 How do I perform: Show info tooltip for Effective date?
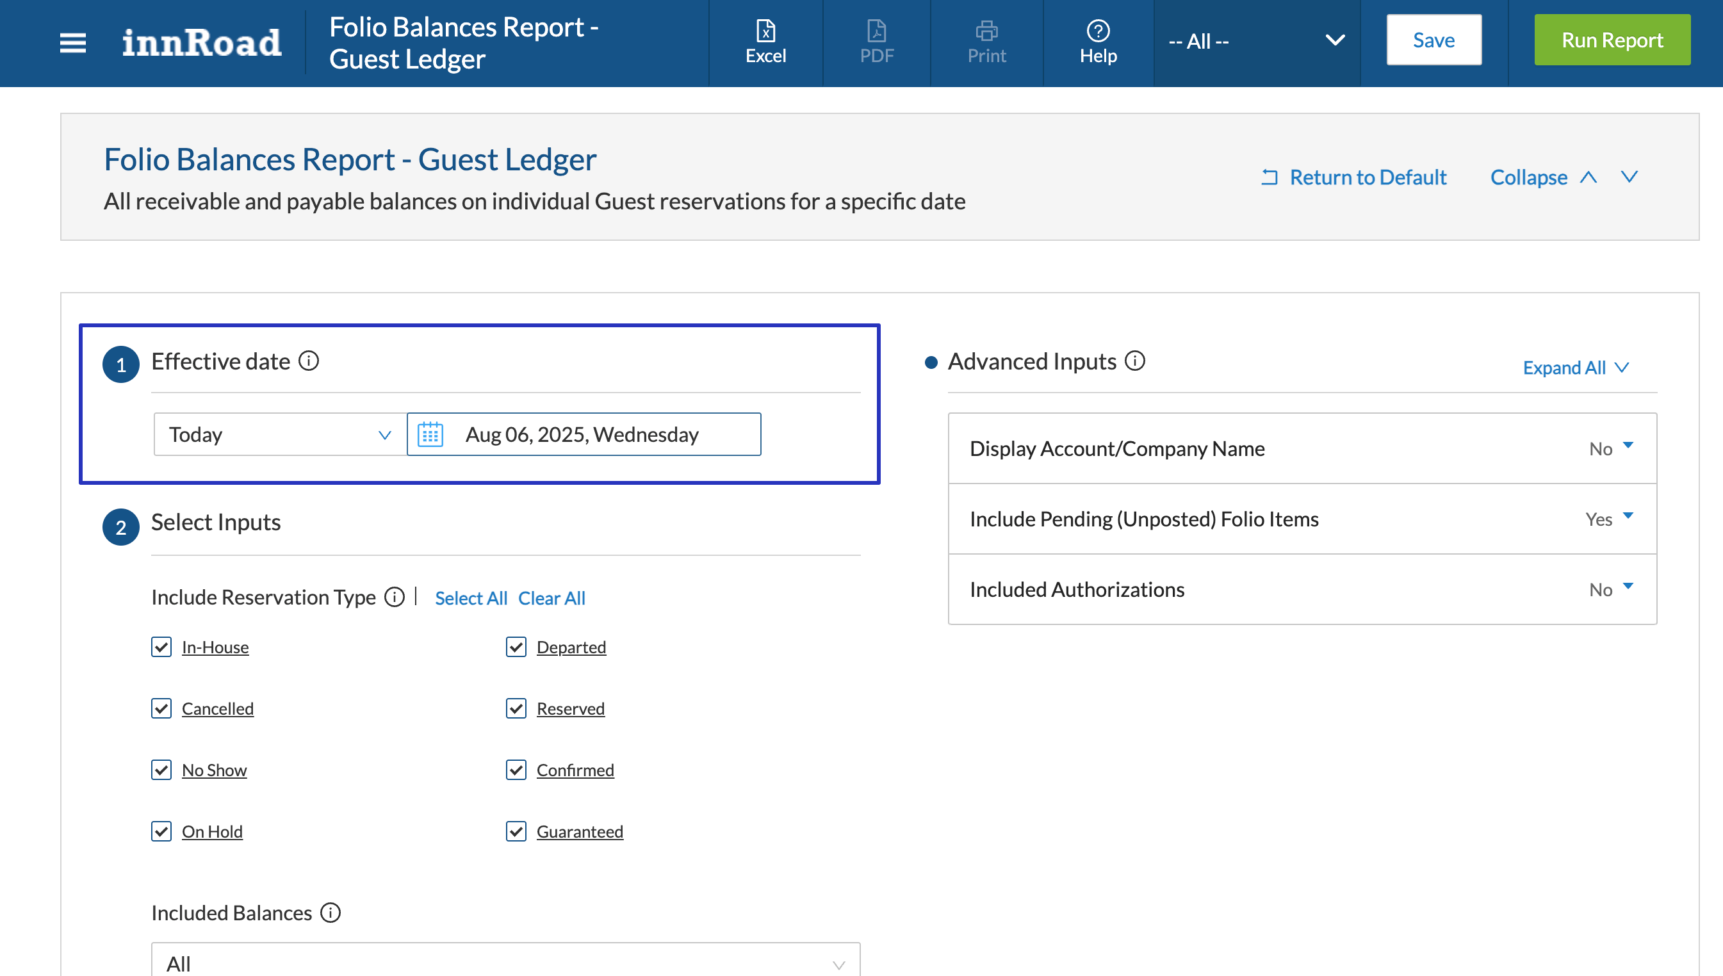(x=308, y=361)
